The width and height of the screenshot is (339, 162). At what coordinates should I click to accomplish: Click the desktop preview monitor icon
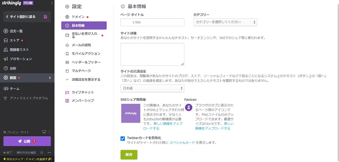(44, 132)
